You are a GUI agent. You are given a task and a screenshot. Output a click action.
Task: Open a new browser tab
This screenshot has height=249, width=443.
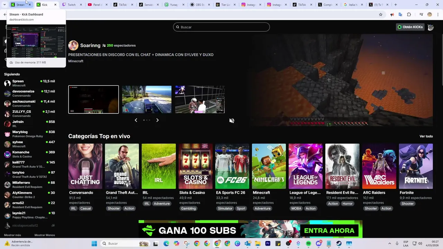[396, 5]
